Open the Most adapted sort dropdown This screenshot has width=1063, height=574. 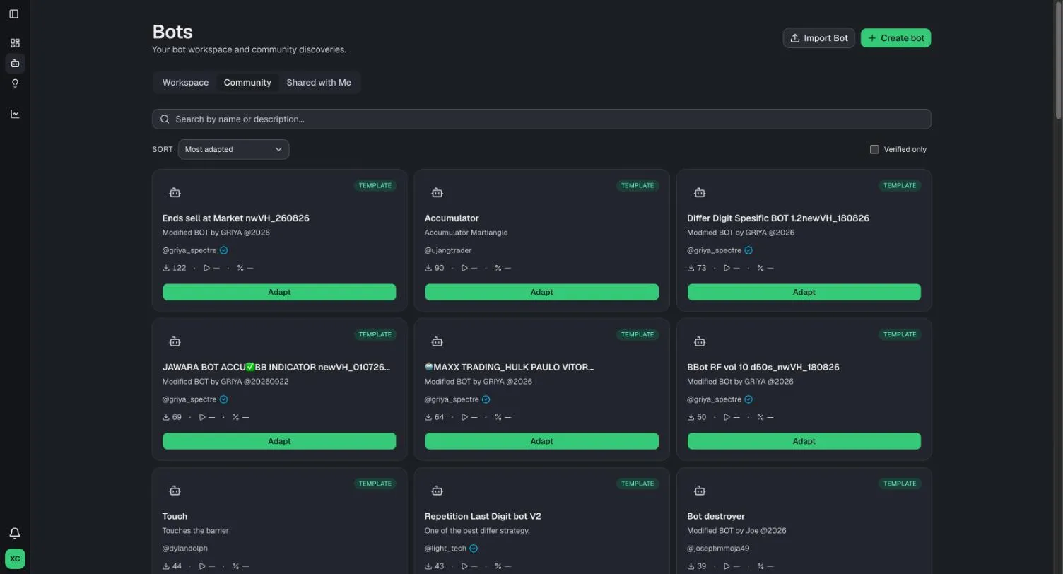click(x=233, y=149)
